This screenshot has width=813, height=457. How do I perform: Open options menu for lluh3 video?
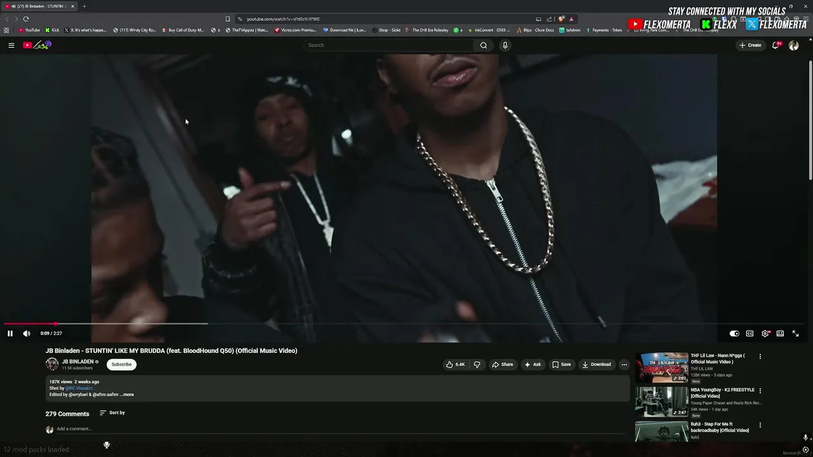point(760,425)
